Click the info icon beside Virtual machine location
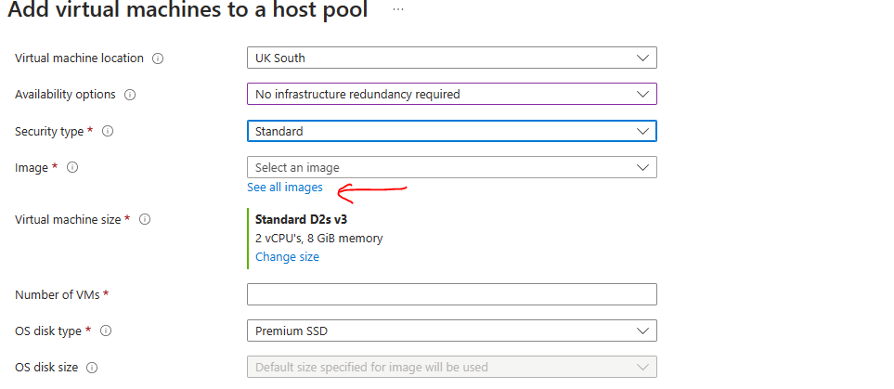Image resolution: width=894 pixels, height=389 pixels. coord(158,58)
